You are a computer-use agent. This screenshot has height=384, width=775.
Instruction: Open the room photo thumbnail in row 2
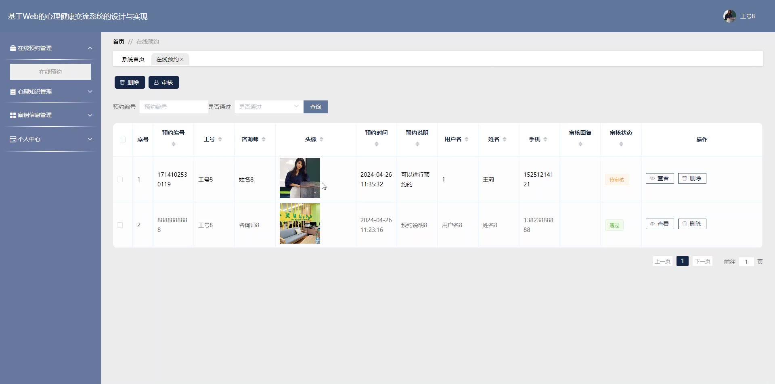tap(300, 223)
